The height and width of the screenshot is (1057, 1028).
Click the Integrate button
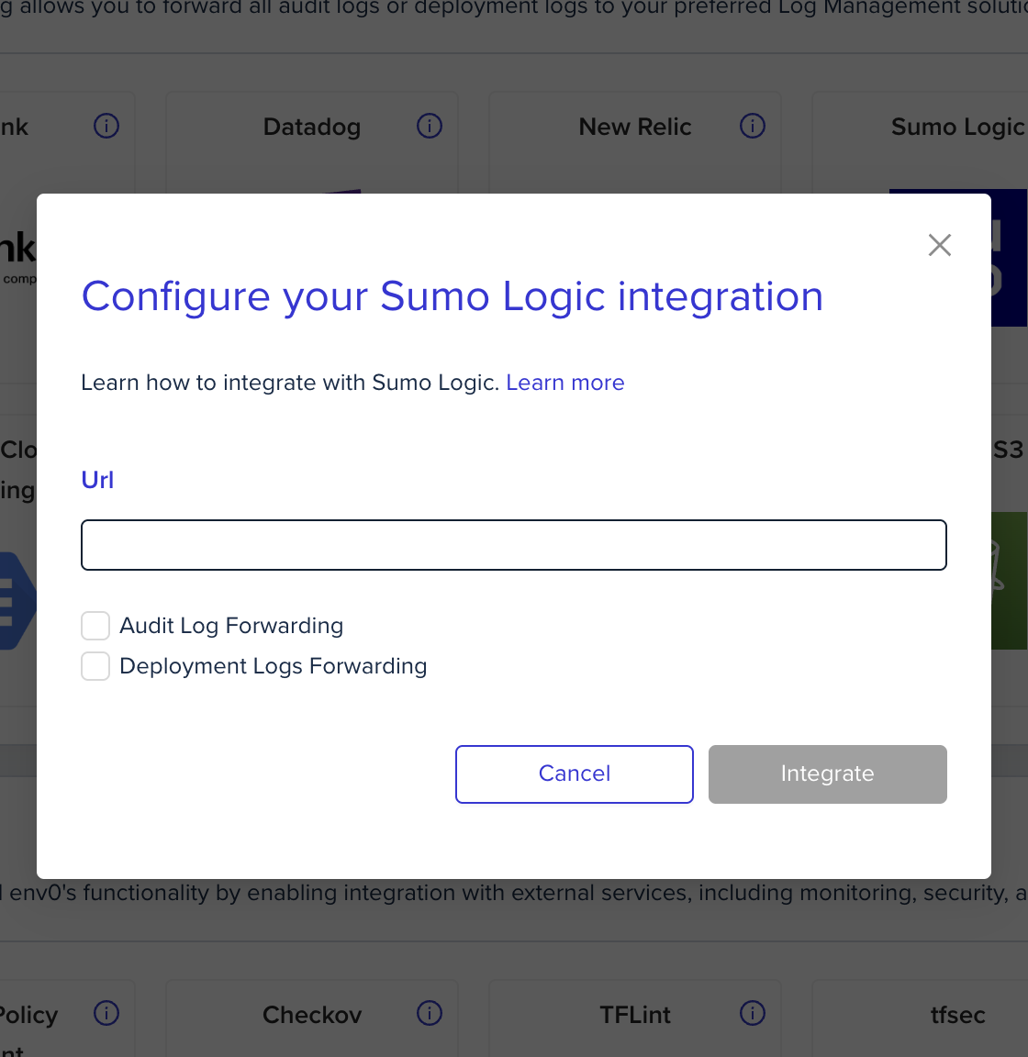point(828,773)
